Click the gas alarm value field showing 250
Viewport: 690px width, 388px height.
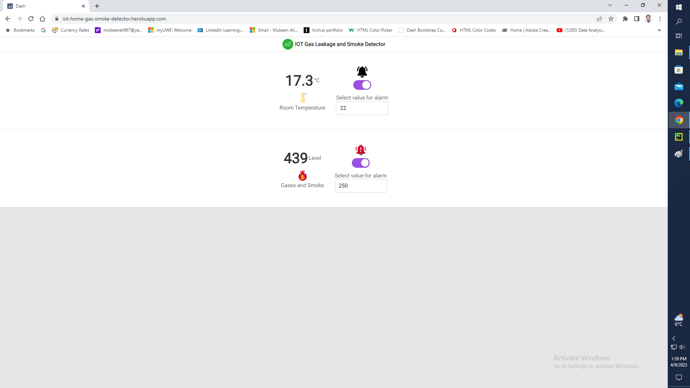click(x=360, y=186)
